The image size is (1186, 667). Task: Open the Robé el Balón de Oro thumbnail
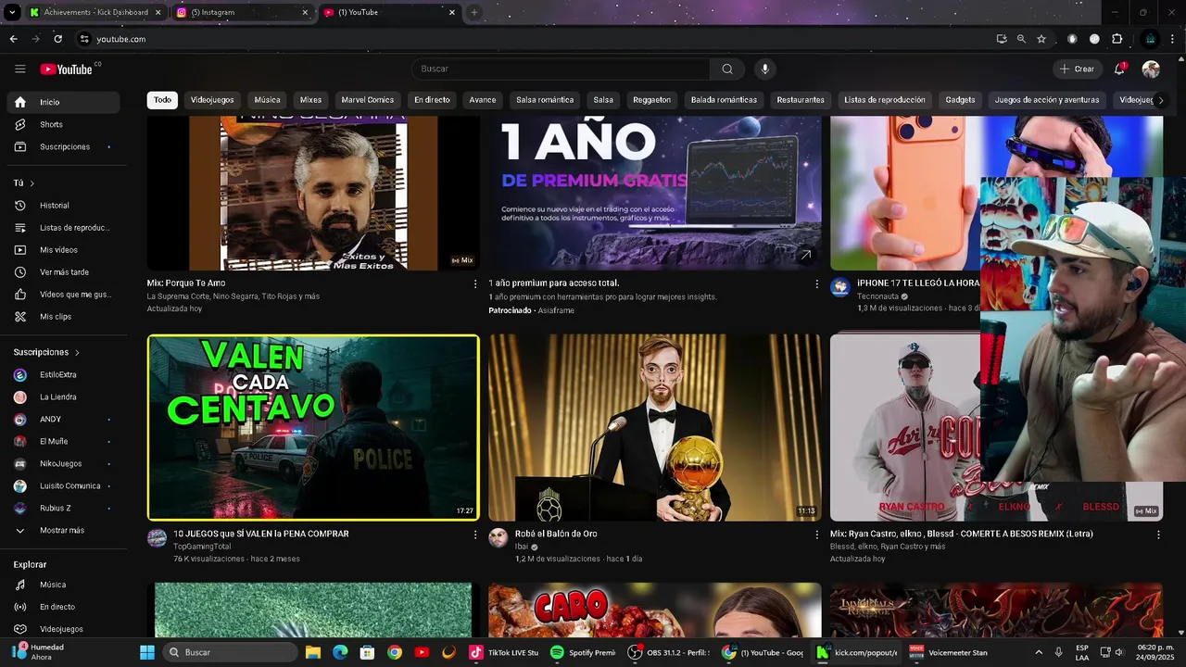[x=655, y=428]
